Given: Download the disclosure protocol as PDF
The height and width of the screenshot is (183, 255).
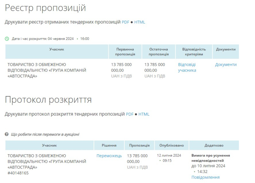Looking at the screenshot, I should 130,114.
